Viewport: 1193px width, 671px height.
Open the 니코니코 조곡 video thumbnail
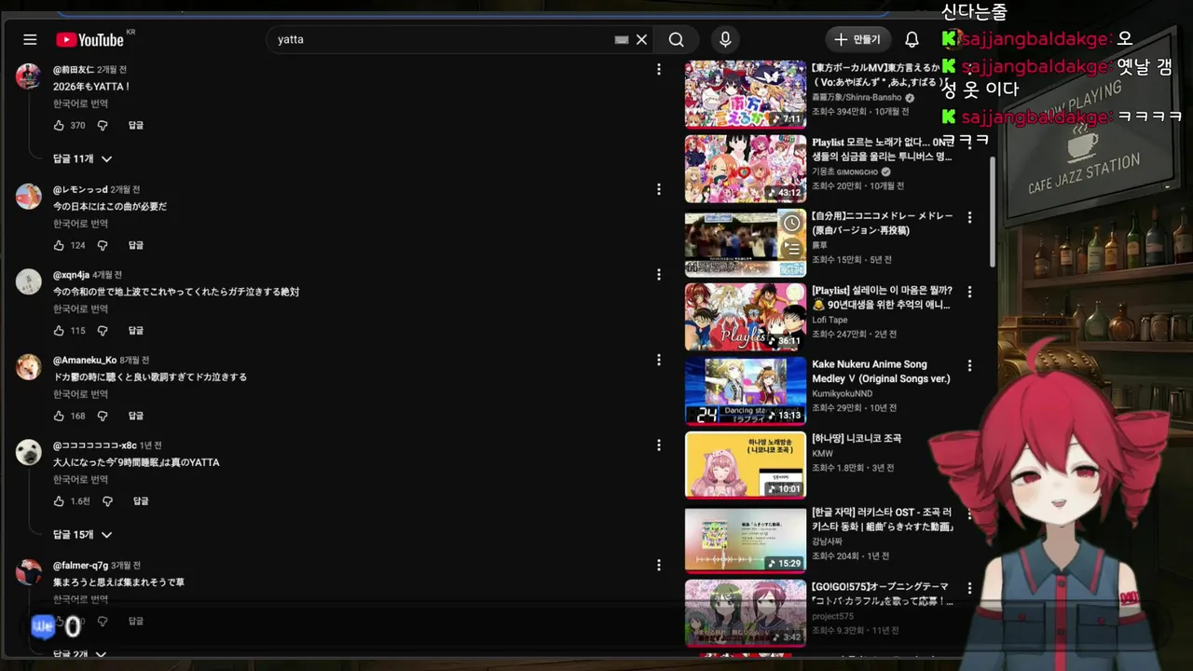click(746, 465)
